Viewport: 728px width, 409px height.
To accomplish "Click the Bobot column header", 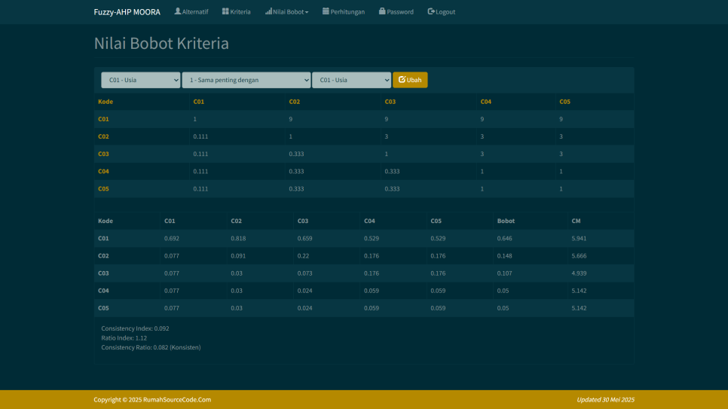I will 506,221.
